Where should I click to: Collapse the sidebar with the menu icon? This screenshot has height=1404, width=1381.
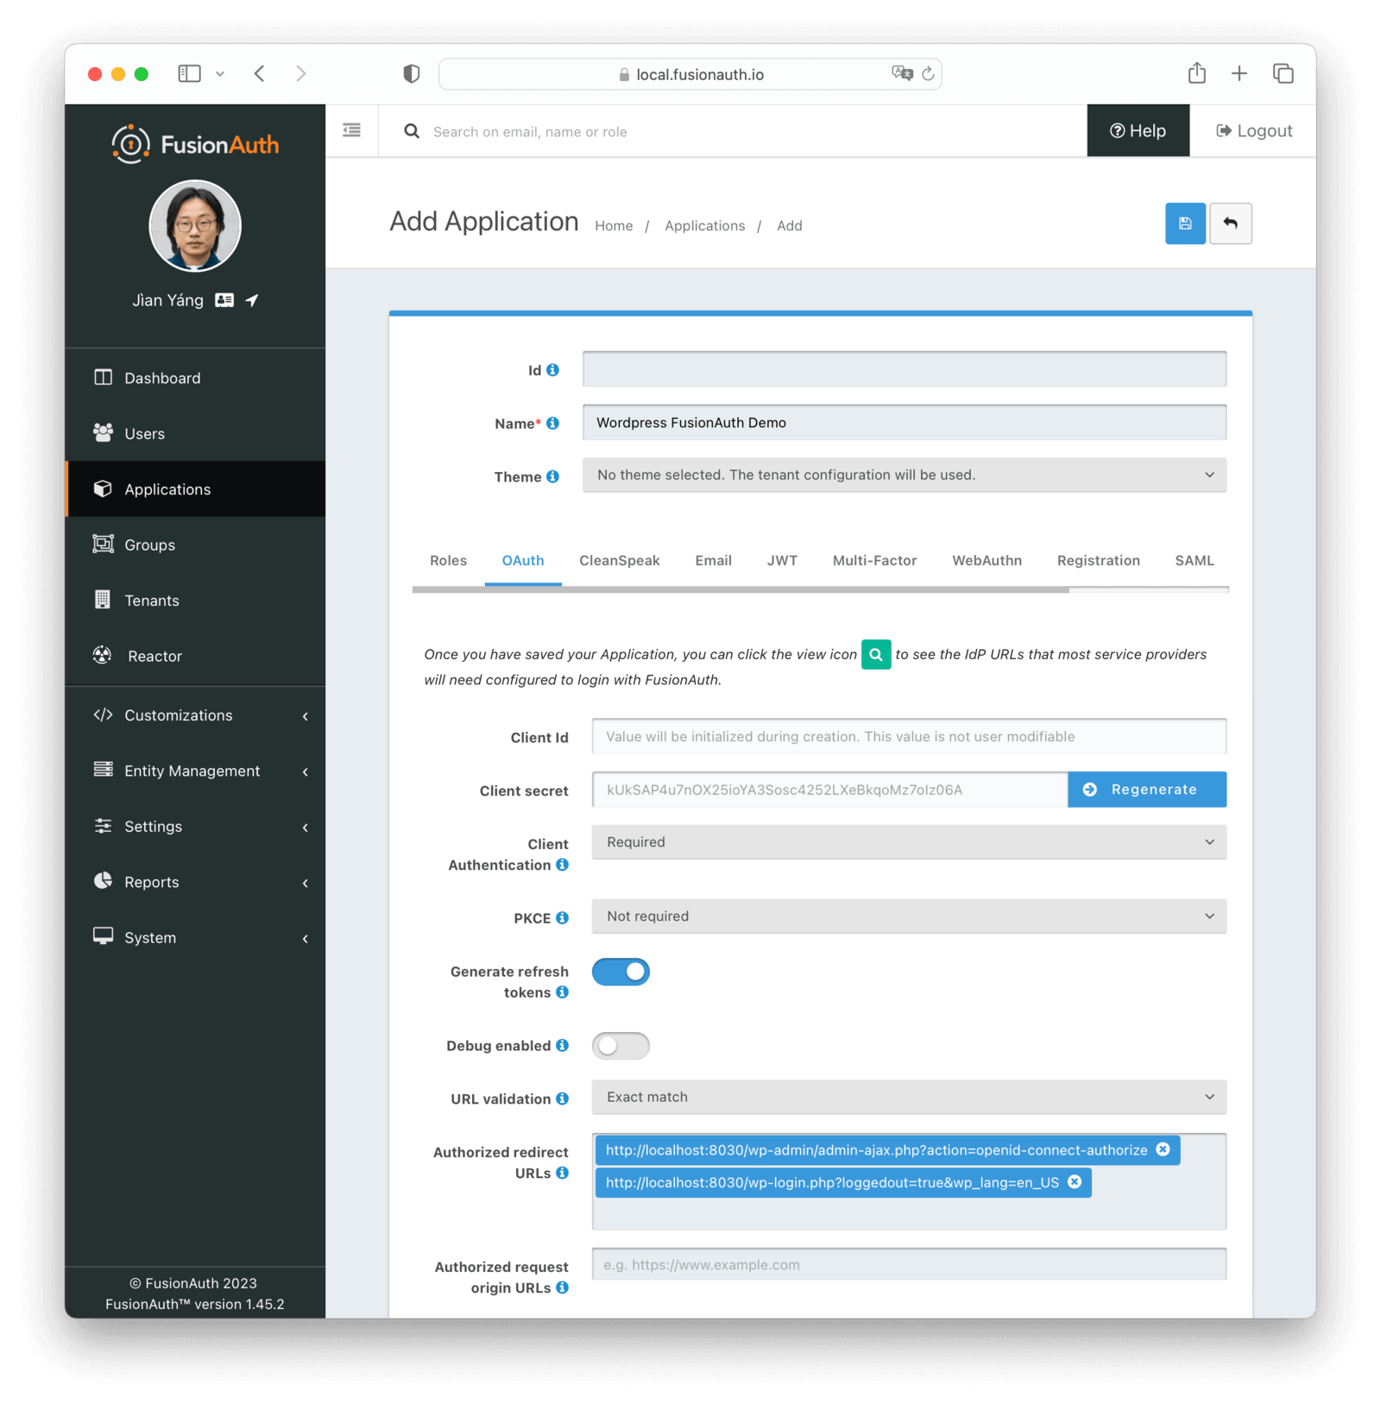[x=351, y=130]
